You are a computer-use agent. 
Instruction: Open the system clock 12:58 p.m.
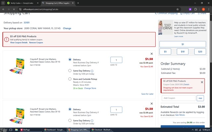[x=206, y=130]
